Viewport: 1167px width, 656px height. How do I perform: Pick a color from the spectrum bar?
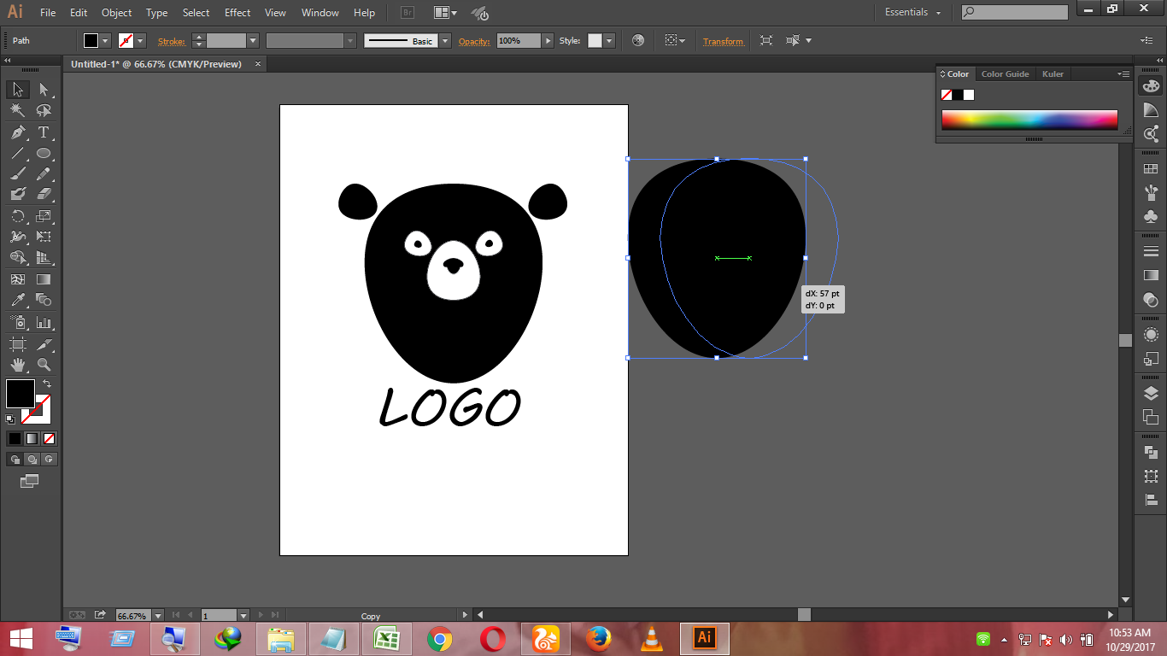click(x=1029, y=120)
